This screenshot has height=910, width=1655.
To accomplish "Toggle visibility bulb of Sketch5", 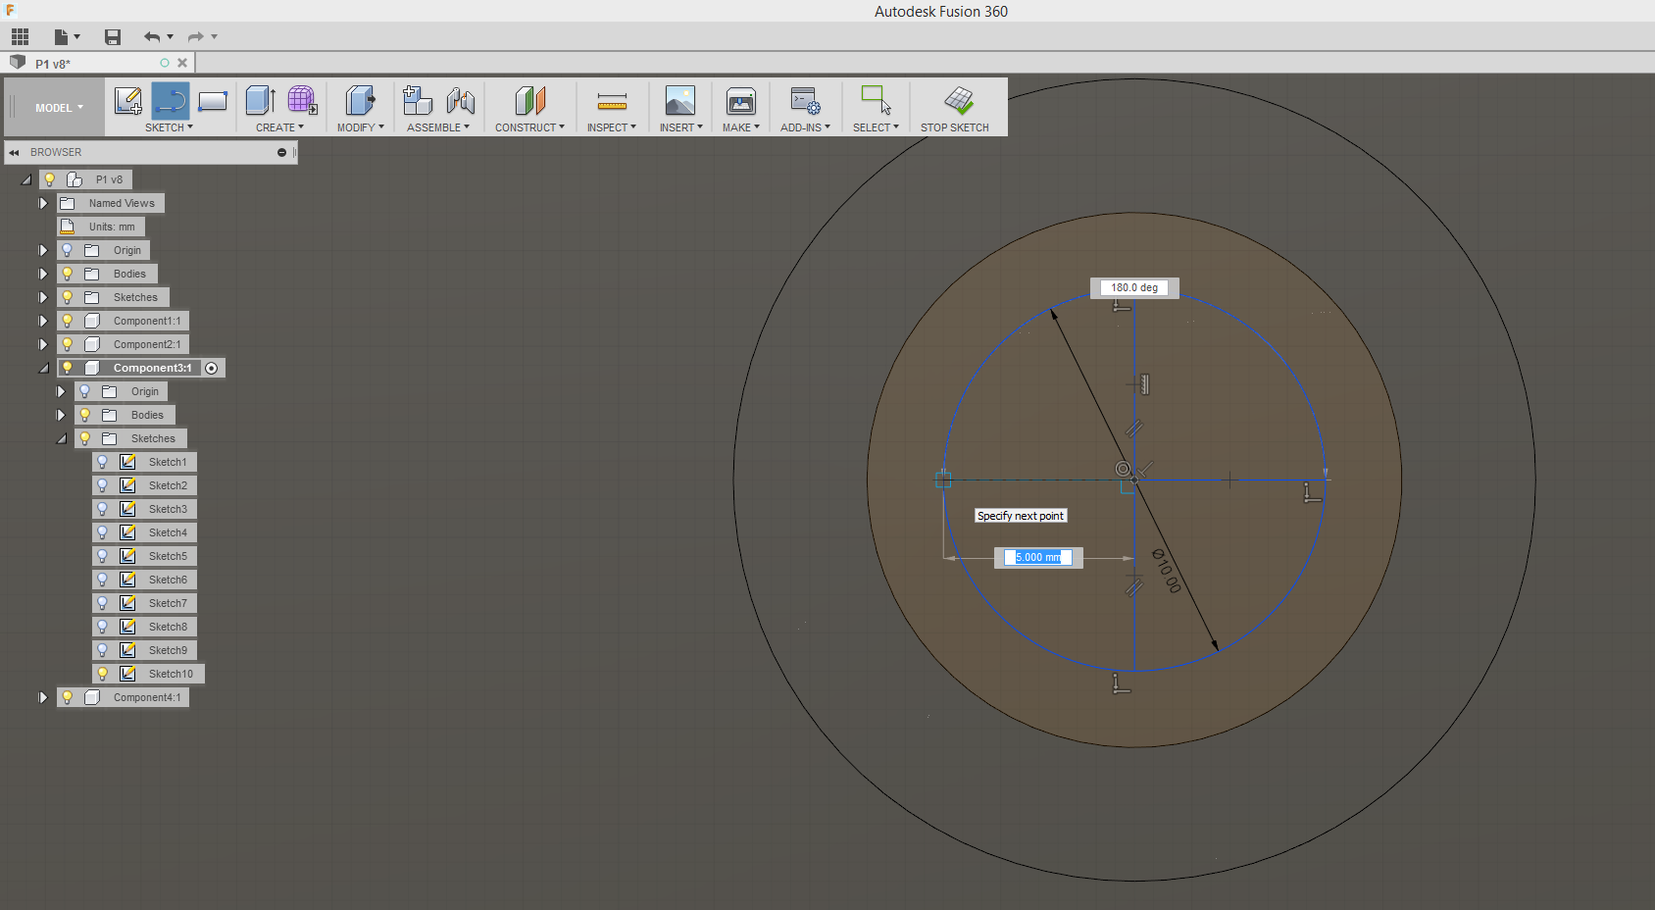I will tap(102, 556).
